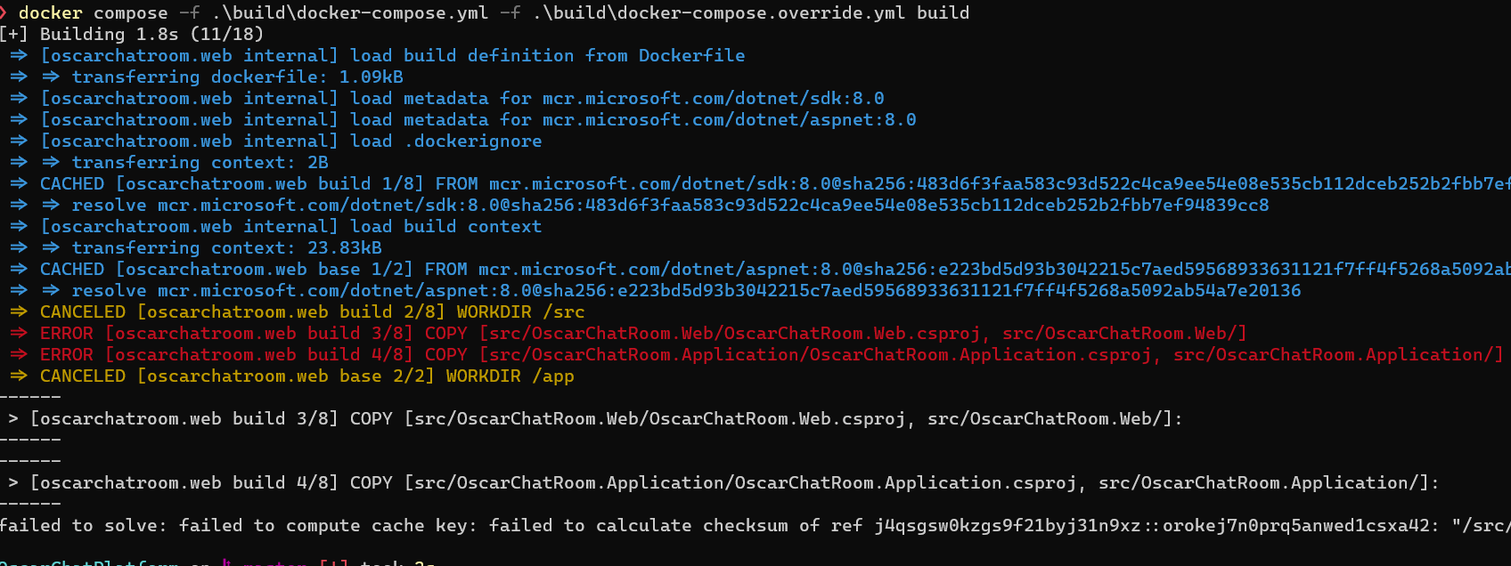Click the yellow arrow before CANCELED WORKDIR /app
Viewport: 1511px width, 566px height.
[x=19, y=376]
